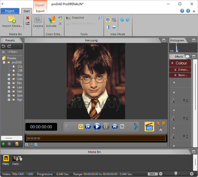The height and width of the screenshot is (177, 198).
Task: Open the Help question mark icon
Action: (x=182, y=11)
